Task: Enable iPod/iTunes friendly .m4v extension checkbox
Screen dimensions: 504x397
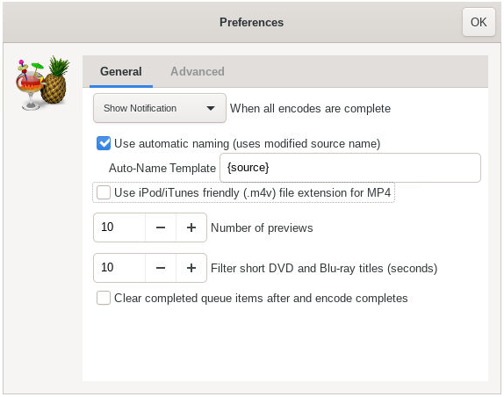Action: pos(104,192)
